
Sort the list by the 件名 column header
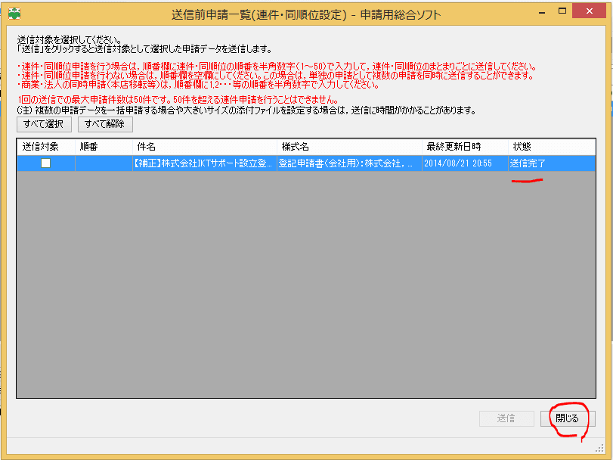[204, 146]
